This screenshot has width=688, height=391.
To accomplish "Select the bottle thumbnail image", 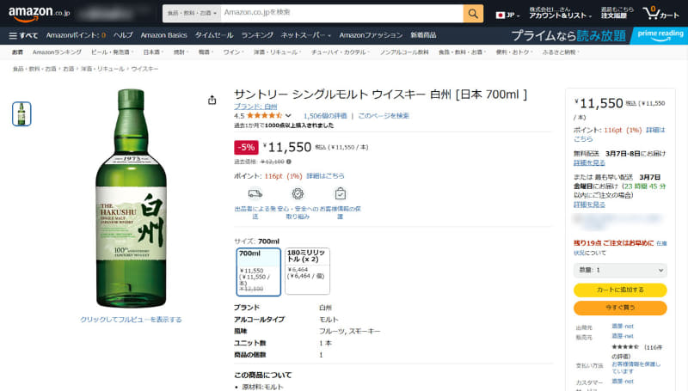I will click(x=21, y=114).
